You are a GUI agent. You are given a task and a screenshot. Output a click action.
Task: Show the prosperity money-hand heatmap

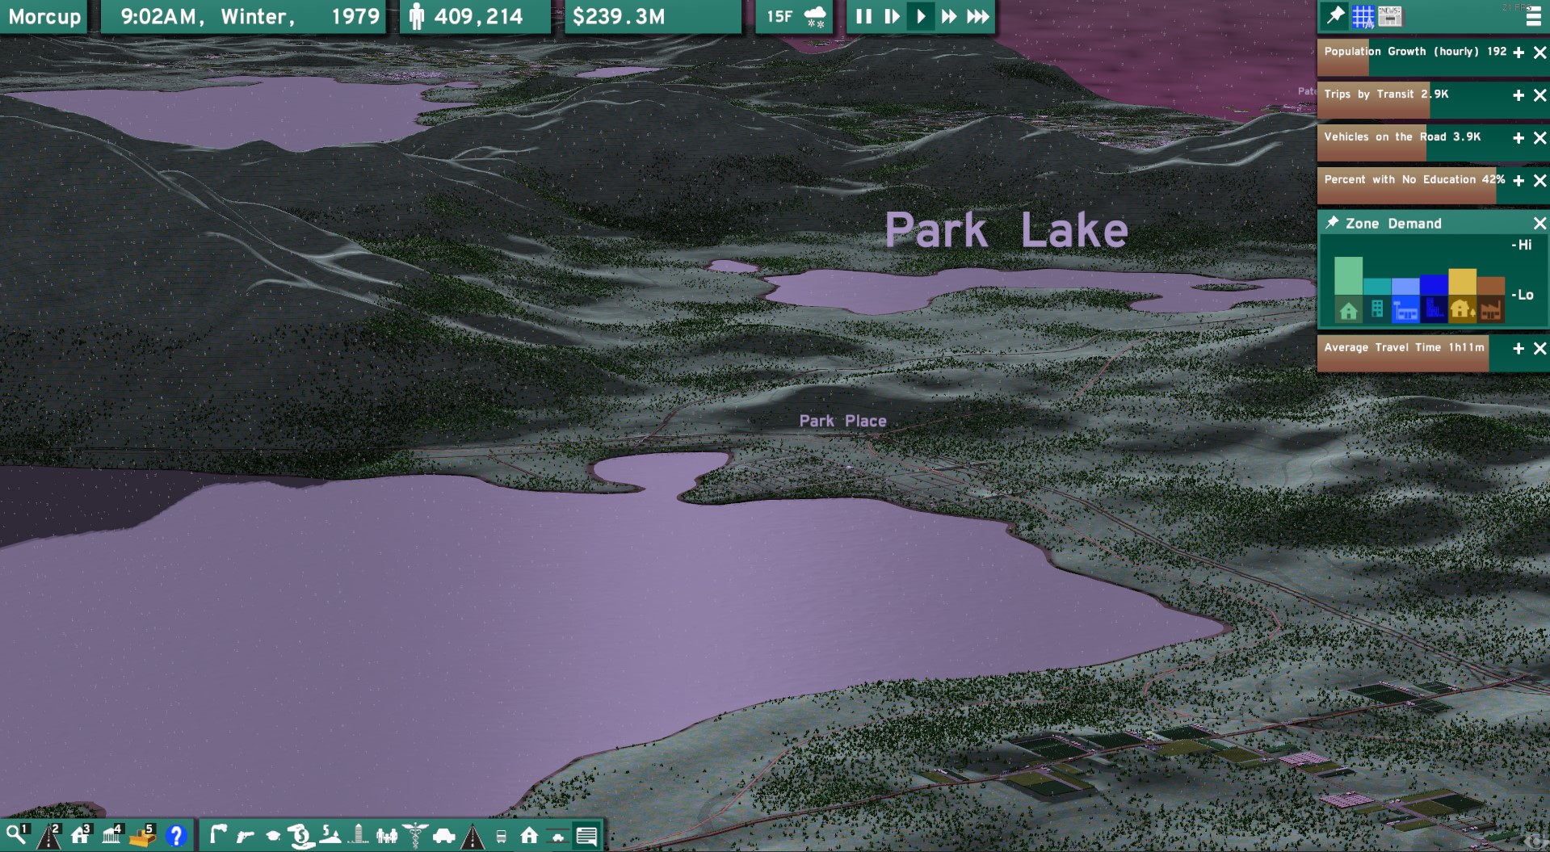pos(300,836)
